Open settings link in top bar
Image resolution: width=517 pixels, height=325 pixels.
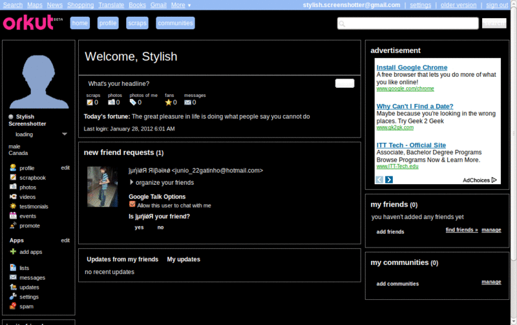(421, 5)
